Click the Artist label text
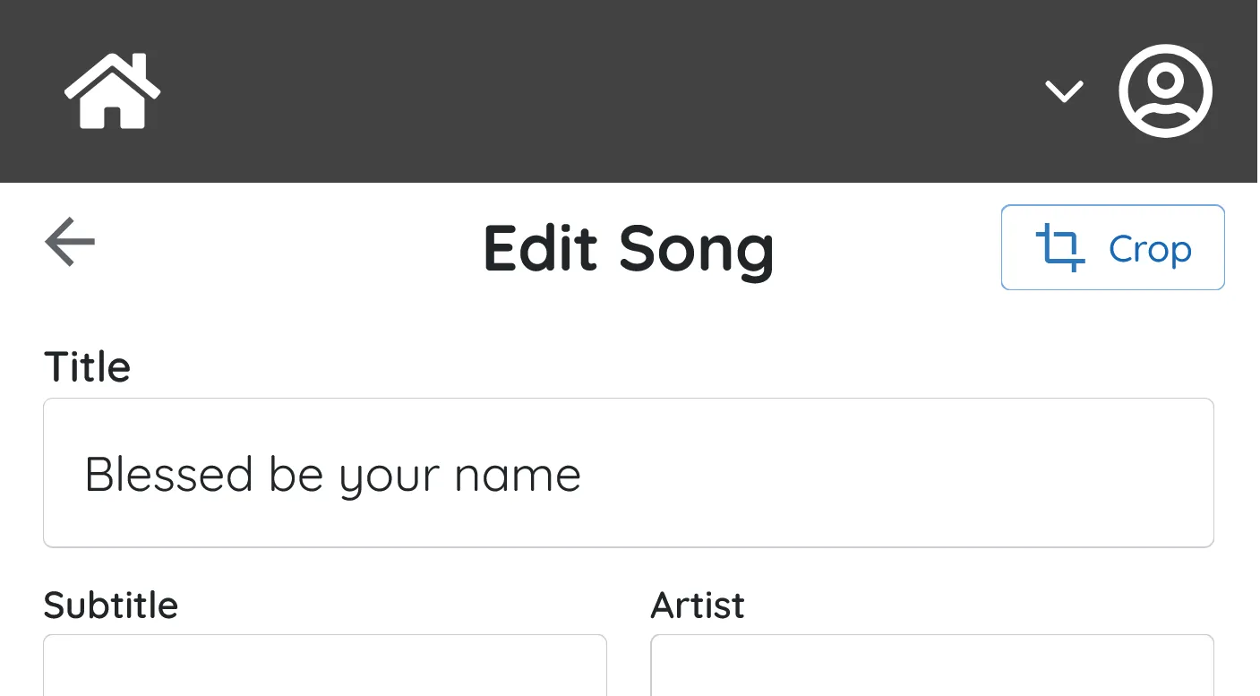This screenshot has height=696, width=1260. (698, 606)
